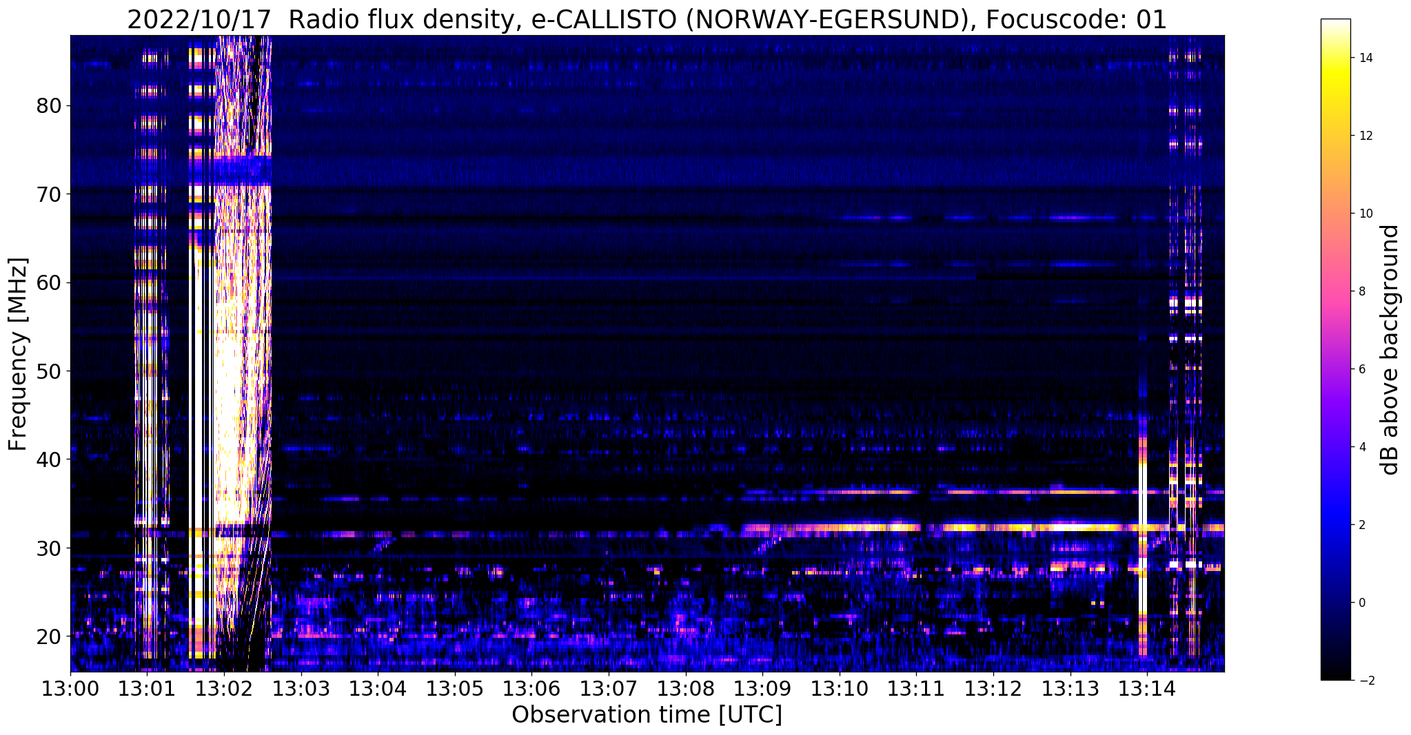Click the 13:14 time tick label
Image resolution: width=1411 pixels, height=735 pixels.
pos(1148,689)
